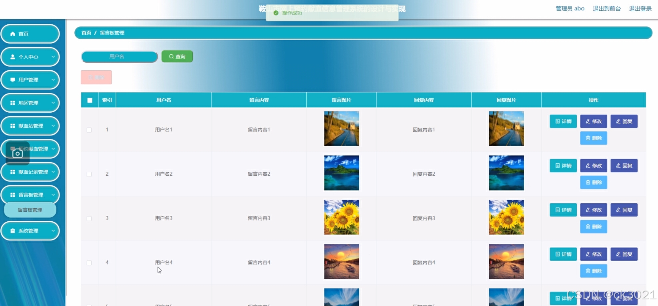Expand the 献血记录管理 chevron
The width and height of the screenshot is (658, 306).
pos(53,172)
